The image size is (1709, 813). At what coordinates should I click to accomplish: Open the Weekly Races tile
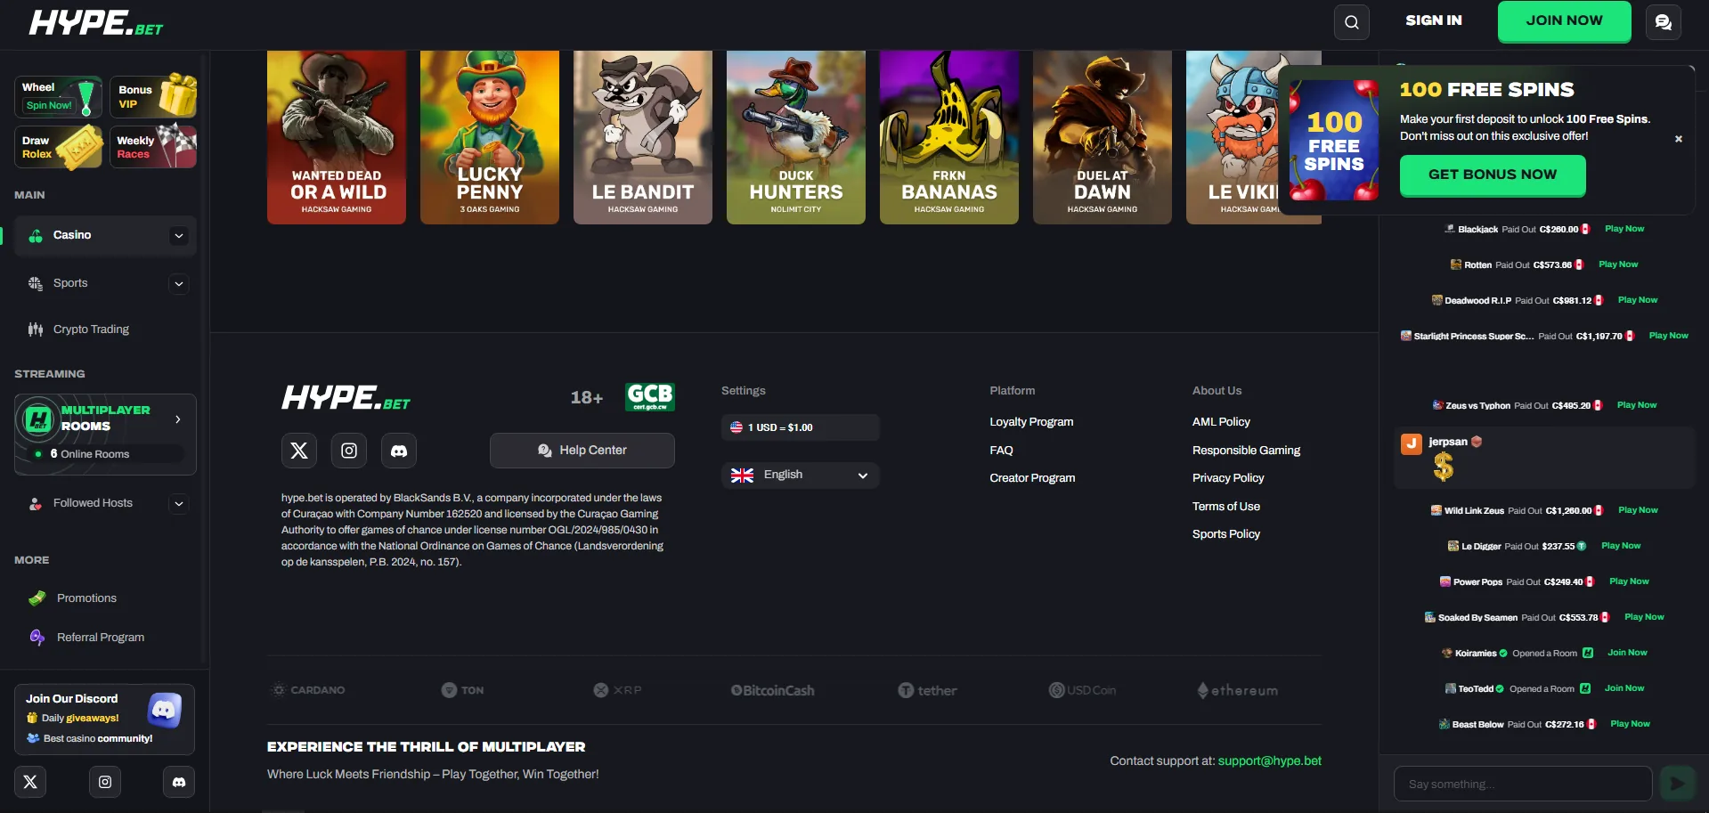pos(153,147)
